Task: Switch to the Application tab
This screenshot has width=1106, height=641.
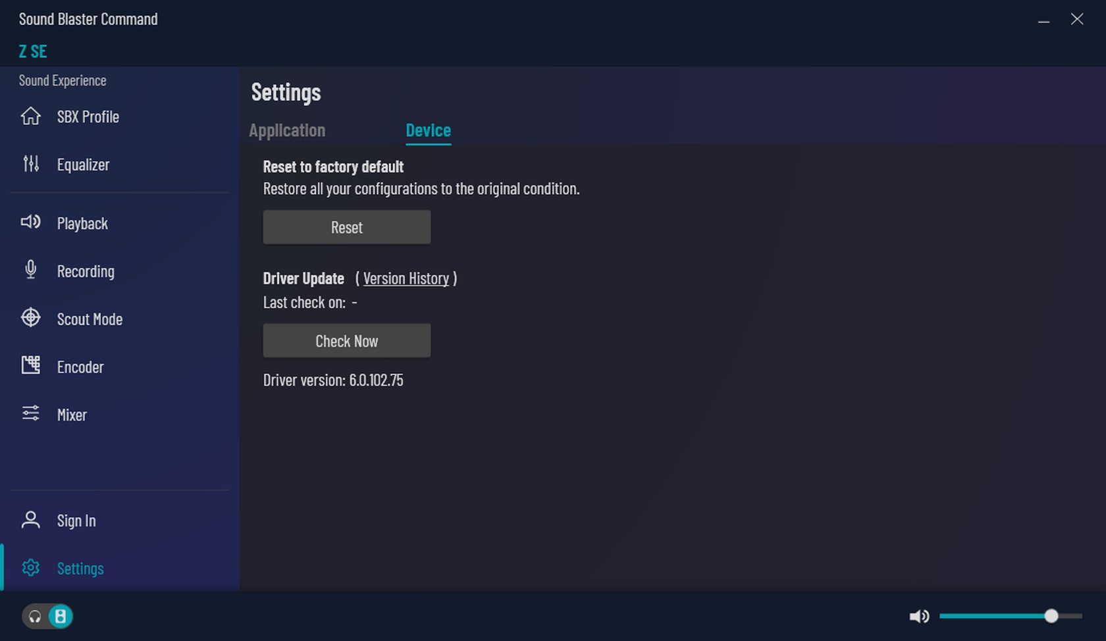Action: tap(287, 130)
